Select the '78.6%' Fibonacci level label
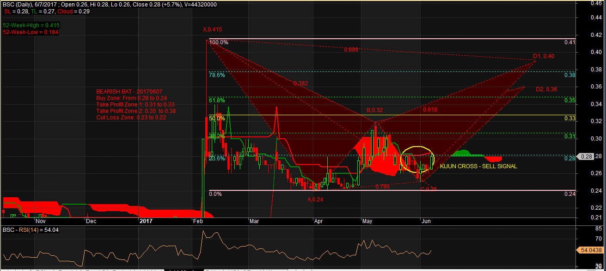This screenshot has height=271, width=606. coord(217,75)
